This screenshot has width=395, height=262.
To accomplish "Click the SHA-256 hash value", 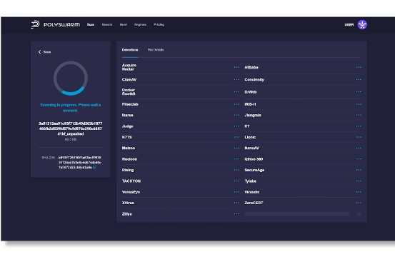I will pyautogui.click(x=79, y=162).
